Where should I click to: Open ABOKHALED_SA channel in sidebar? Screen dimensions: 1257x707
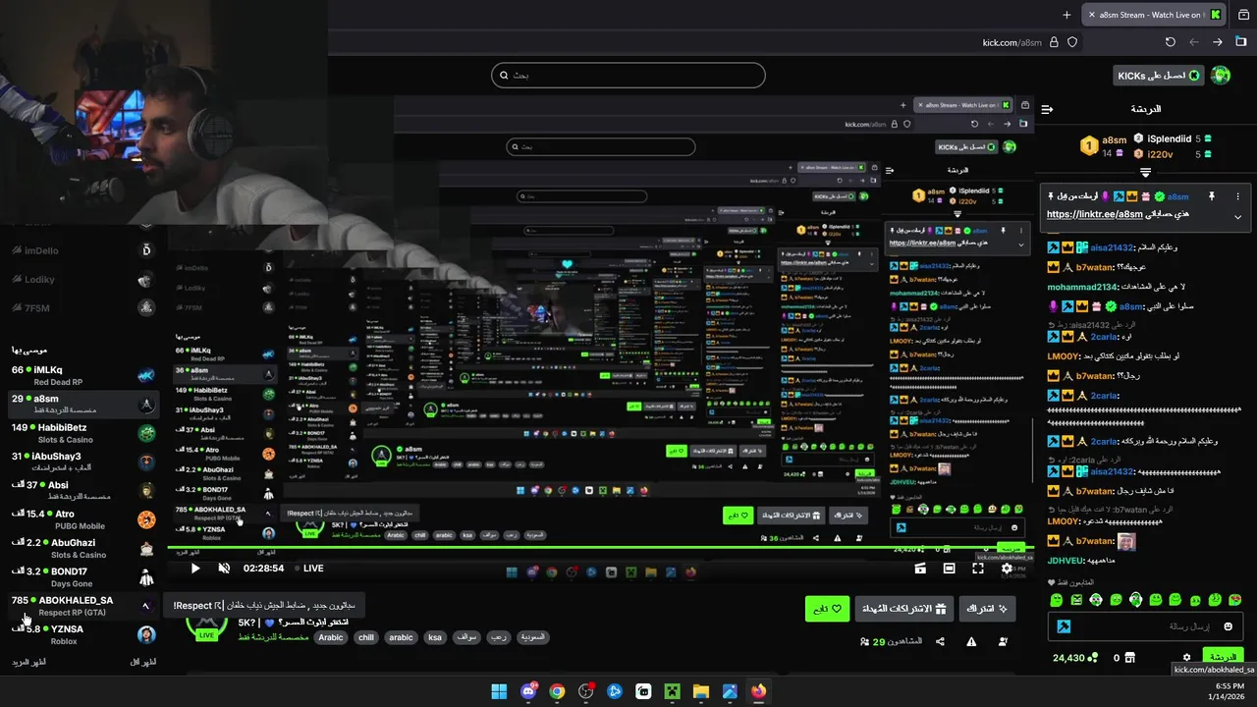[83, 606]
